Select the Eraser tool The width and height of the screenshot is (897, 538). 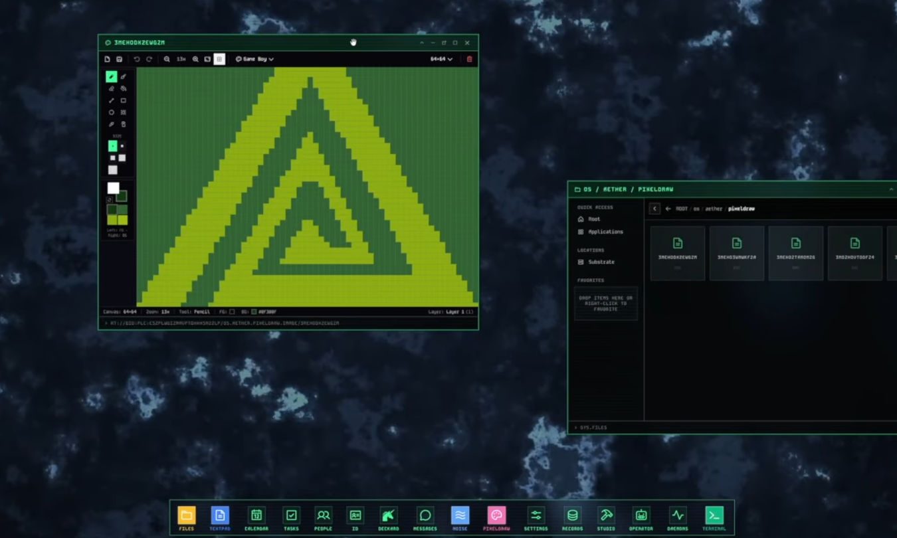click(x=112, y=88)
